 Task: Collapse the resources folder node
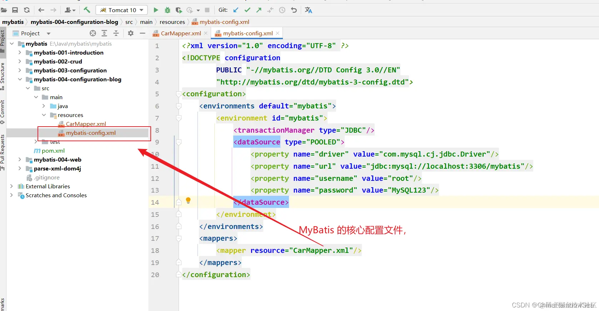(44, 115)
